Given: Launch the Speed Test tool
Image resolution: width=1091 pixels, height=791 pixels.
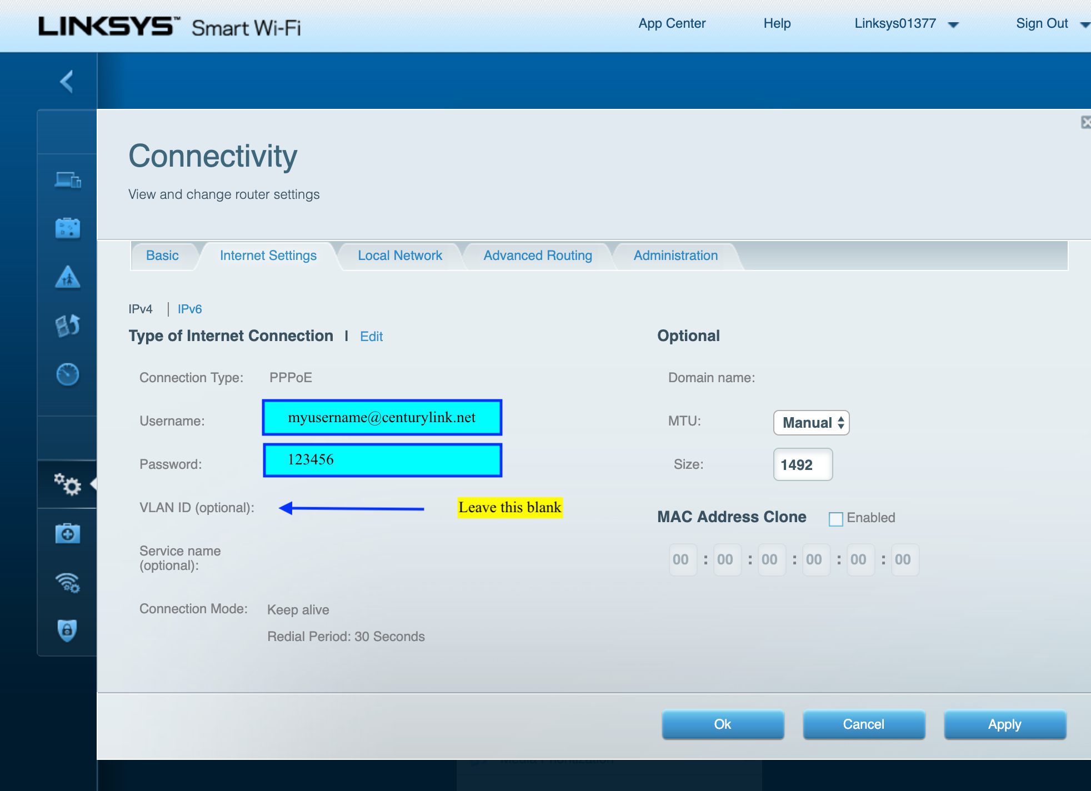Looking at the screenshot, I should 67,374.
